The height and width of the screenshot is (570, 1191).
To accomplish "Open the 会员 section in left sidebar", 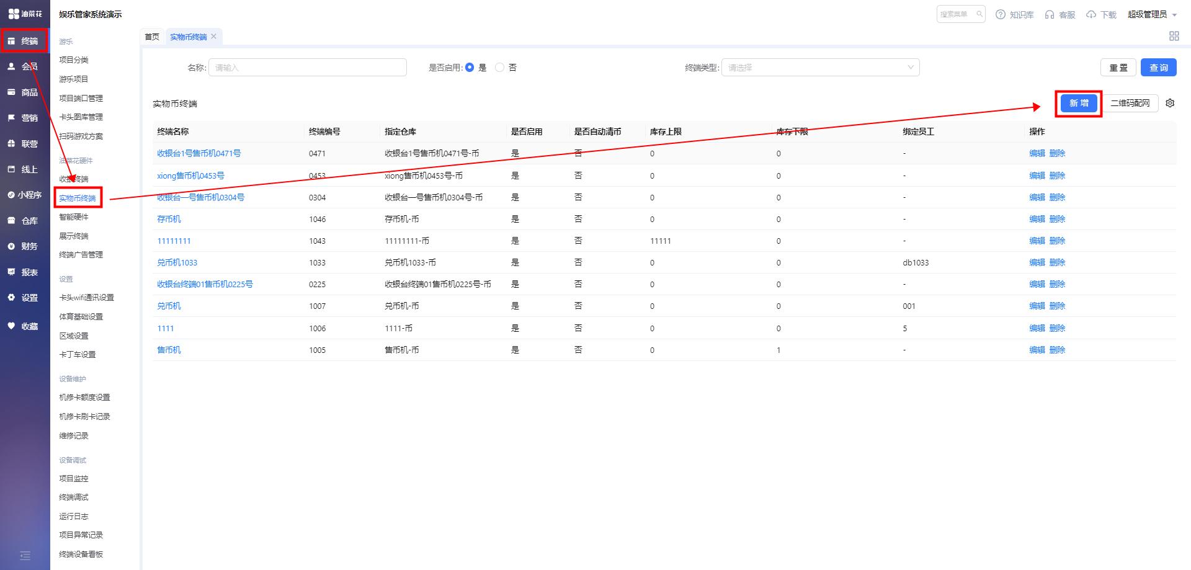I will tap(24, 66).
